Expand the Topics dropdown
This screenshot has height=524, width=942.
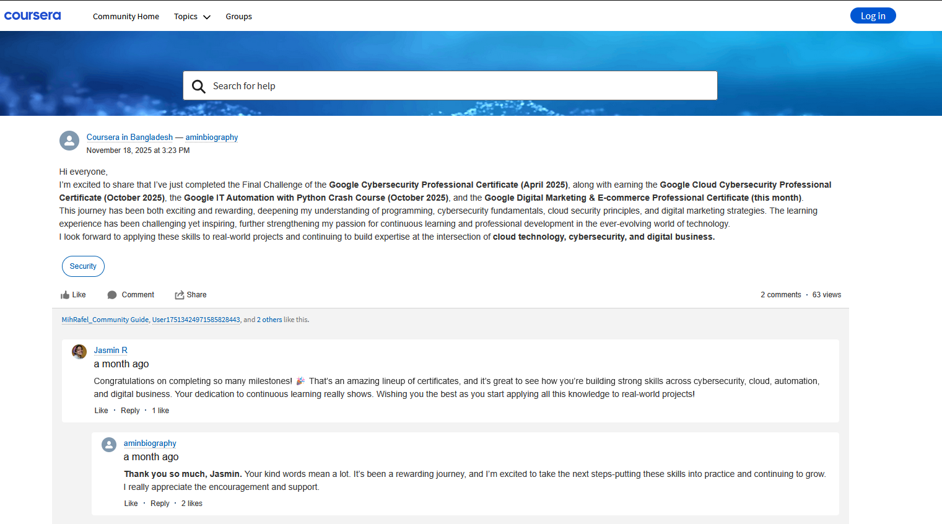(192, 17)
